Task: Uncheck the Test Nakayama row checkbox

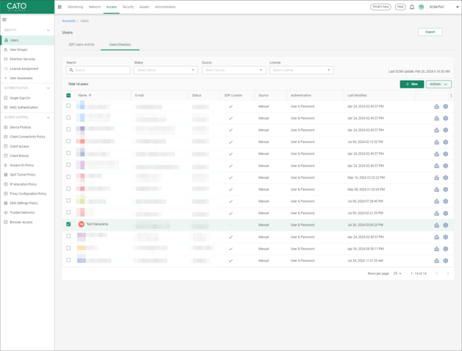Action: (69, 224)
